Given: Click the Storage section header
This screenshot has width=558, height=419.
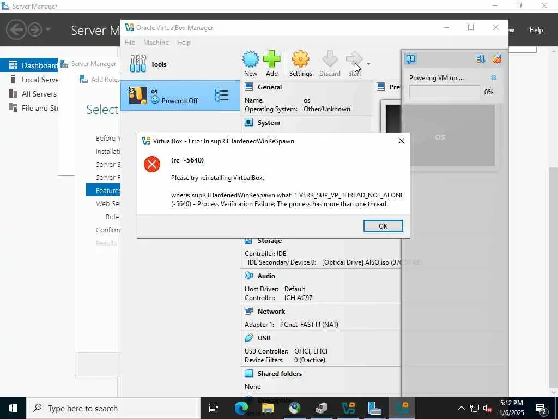Looking at the screenshot, I should tap(269, 241).
